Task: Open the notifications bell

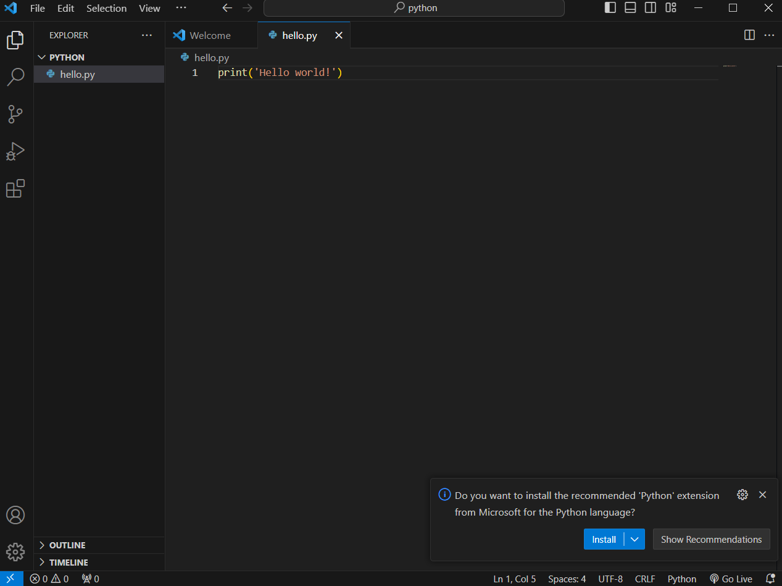Action: click(x=770, y=579)
